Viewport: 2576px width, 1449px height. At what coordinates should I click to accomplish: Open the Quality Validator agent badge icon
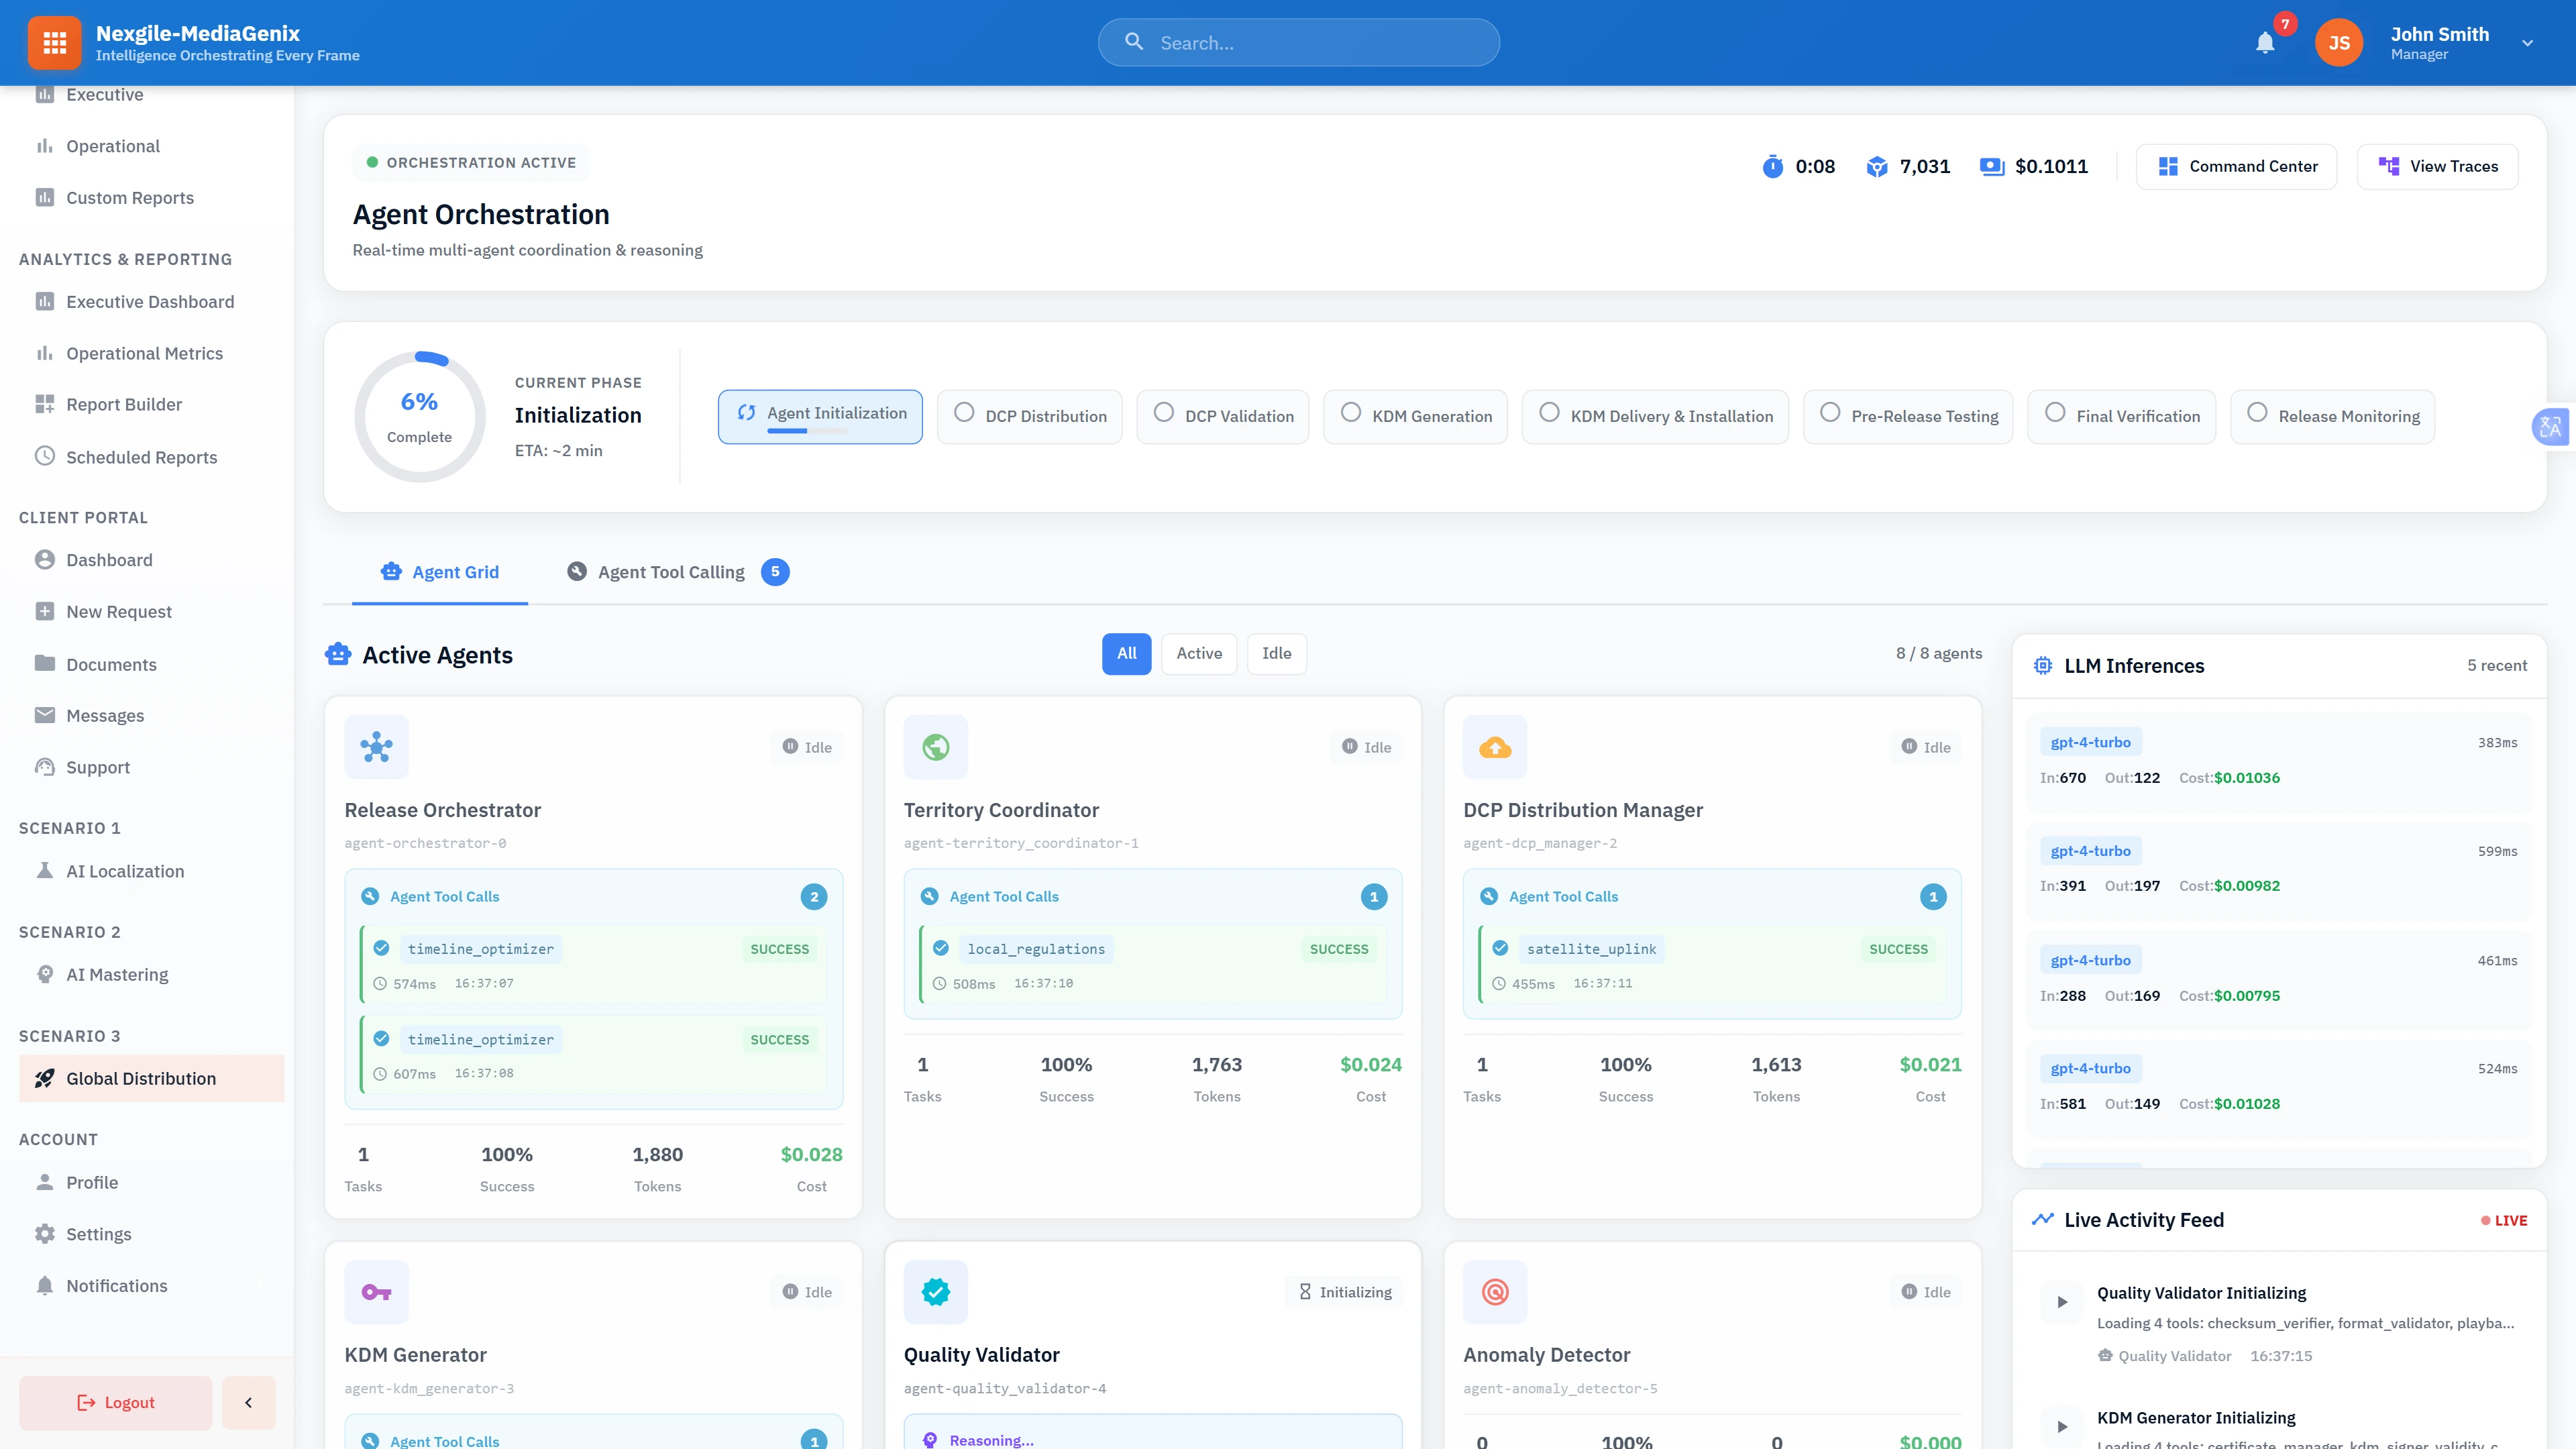tap(935, 1291)
